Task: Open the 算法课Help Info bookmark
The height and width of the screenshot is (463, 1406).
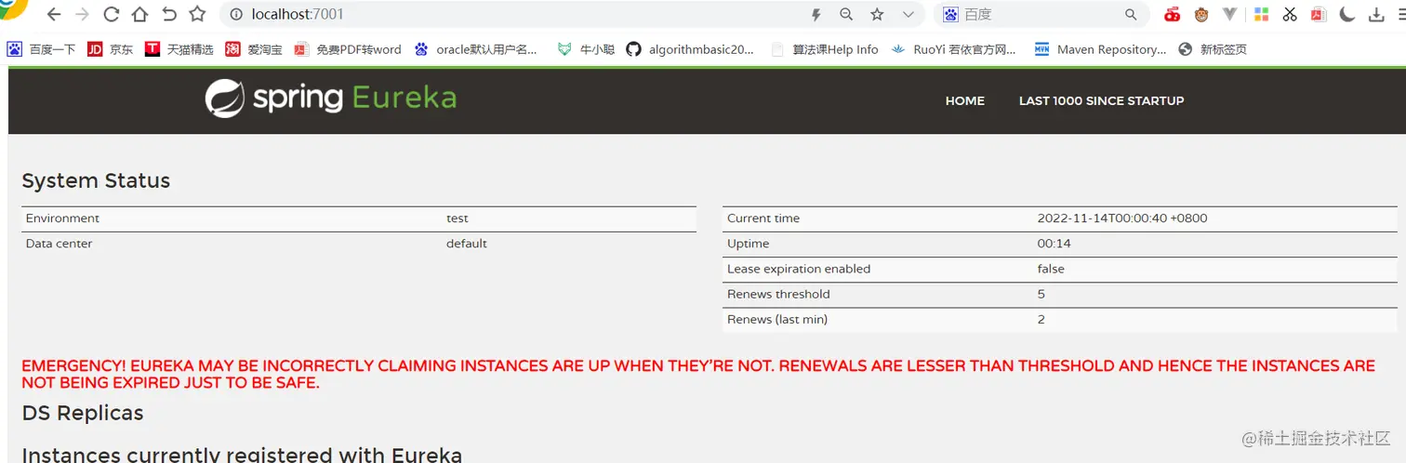Action: 825,49
